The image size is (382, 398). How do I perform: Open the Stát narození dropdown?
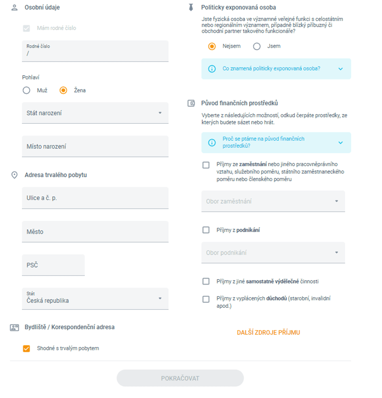pos(95,113)
